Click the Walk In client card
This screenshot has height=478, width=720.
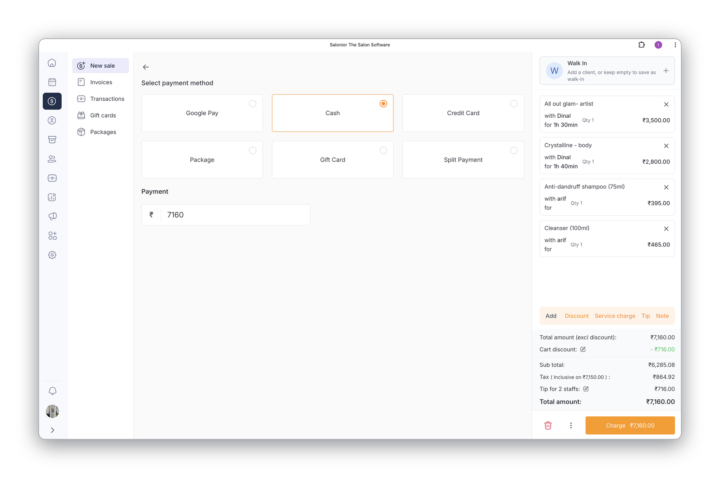[x=607, y=71]
